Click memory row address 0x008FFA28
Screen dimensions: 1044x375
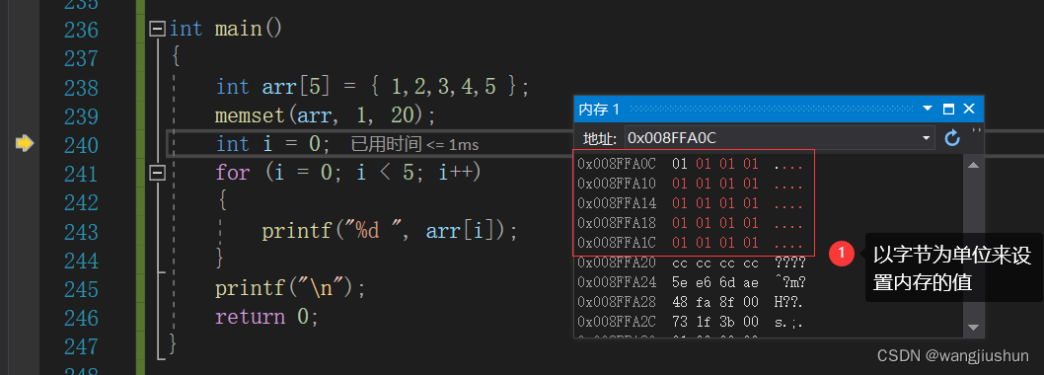[617, 302]
